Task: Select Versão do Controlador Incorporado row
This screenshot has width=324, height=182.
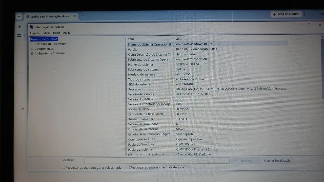Action: click(x=207, y=104)
